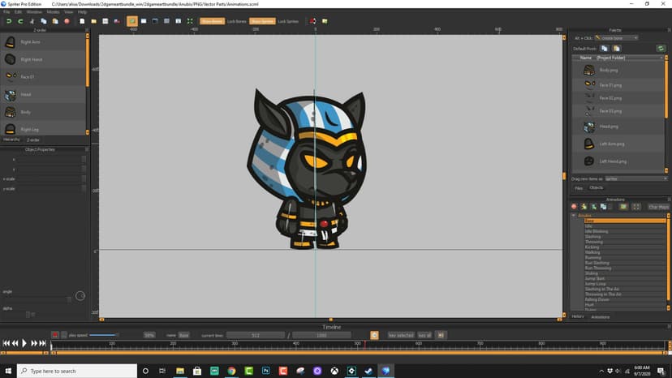Image resolution: width=672 pixels, height=378 pixels.
Task: Click the Windows Start button
Action: pyautogui.click(x=8, y=371)
